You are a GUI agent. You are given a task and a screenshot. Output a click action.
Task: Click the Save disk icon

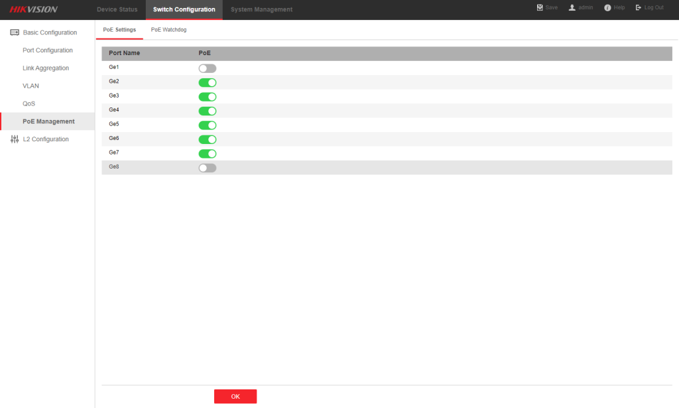pos(540,7)
